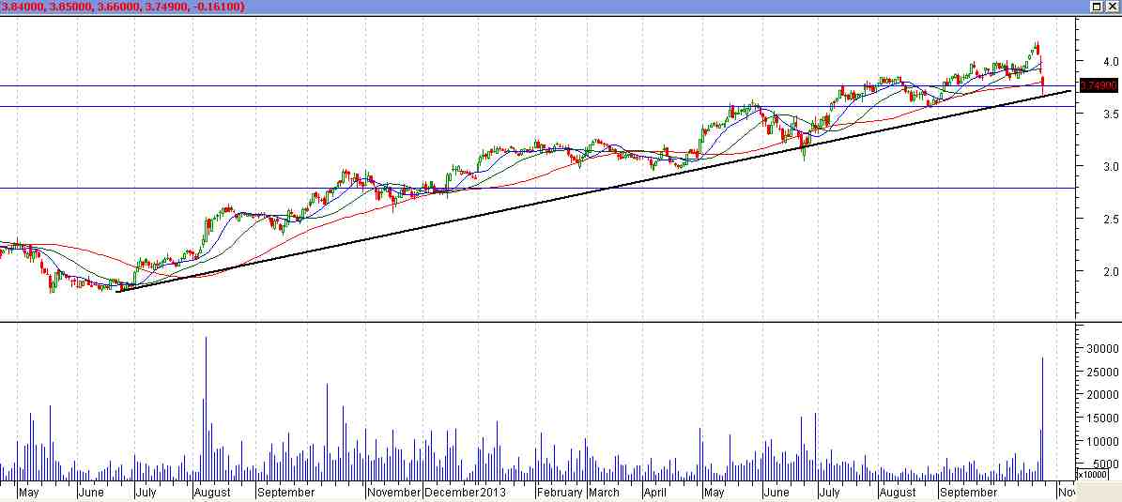This screenshot has height=502, width=1122.
Task: Click the April label on the date axis
Action: pos(656,493)
